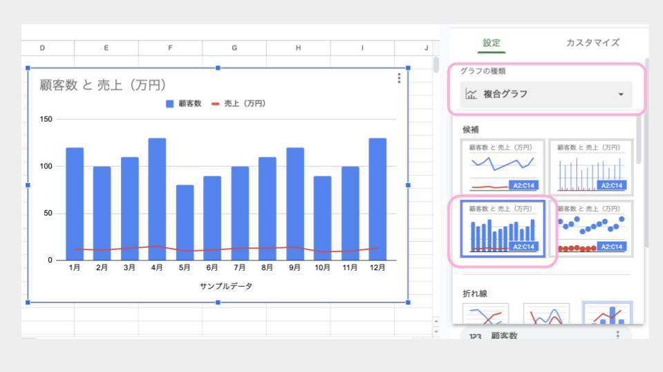Image resolution: width=663 pixels, height=372 pixels.
Task: Open the chart's three-dot options menu
Action: point(398,79)
